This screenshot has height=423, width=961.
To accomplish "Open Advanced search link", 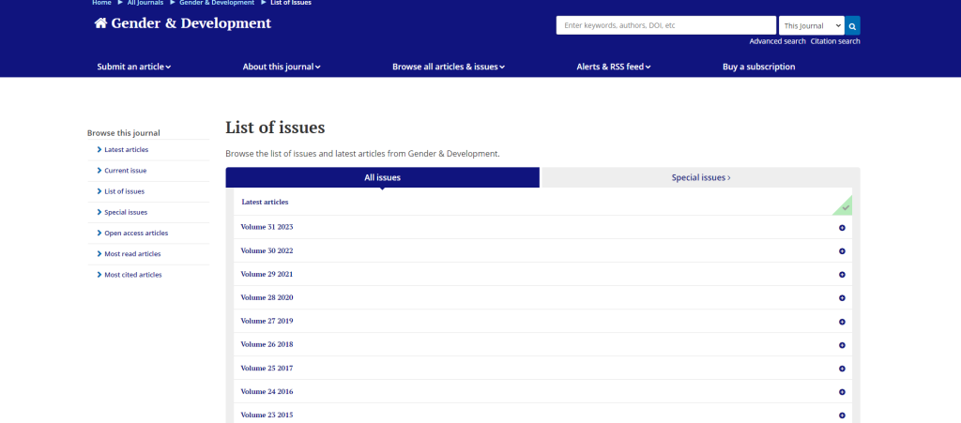I will (777, 41).
